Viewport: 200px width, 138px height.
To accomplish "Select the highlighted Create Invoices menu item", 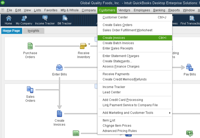I will pyautogui.click(x=135, y=38).
